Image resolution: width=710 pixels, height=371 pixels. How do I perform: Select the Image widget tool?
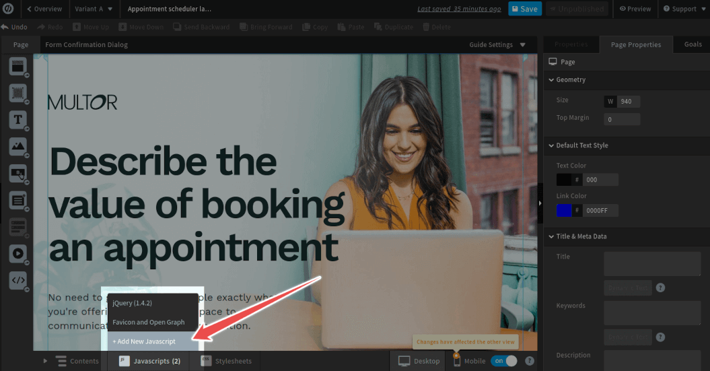click(17, 146)
